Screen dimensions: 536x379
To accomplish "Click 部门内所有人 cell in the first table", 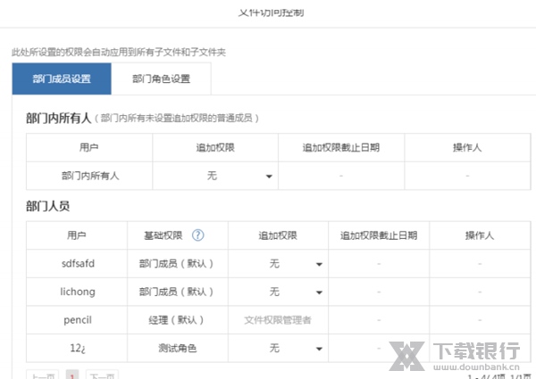I will [x=89, y=176].
